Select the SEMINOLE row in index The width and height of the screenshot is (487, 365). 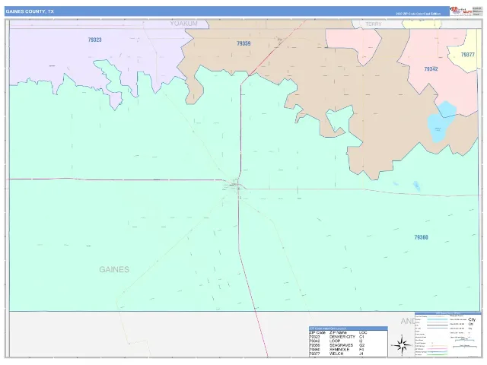(349, 350)
